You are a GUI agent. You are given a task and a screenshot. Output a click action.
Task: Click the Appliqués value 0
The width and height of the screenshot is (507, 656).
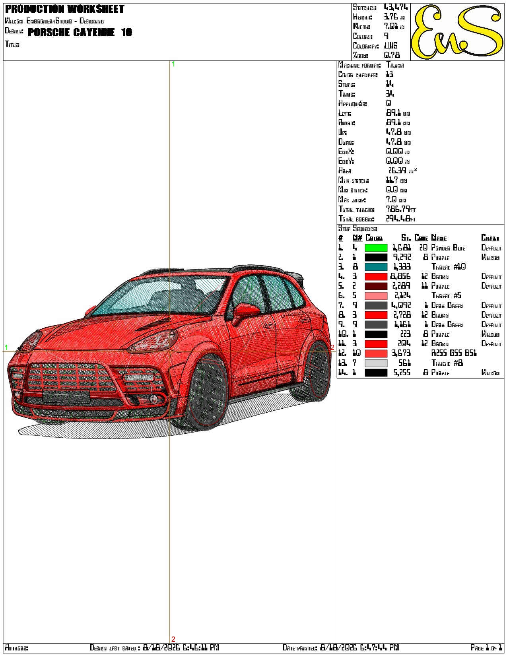pyautogui.click(x=389, y=103)
